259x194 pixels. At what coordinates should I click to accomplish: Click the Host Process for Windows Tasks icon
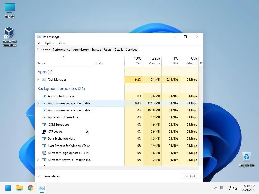point(44,146)
